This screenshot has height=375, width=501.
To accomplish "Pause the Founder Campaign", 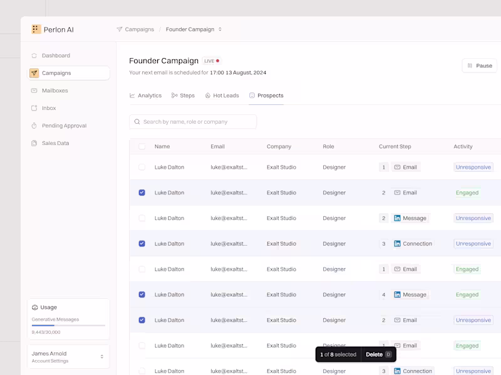I will (479, 66).
